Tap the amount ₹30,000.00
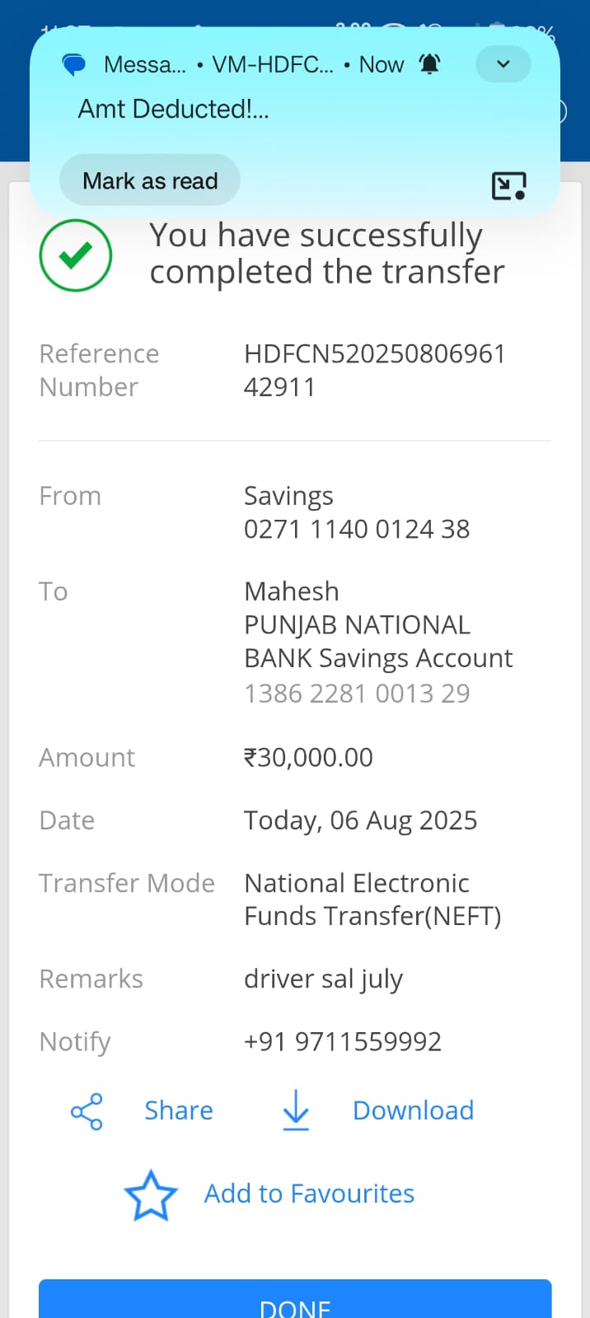 pos(308,758)
